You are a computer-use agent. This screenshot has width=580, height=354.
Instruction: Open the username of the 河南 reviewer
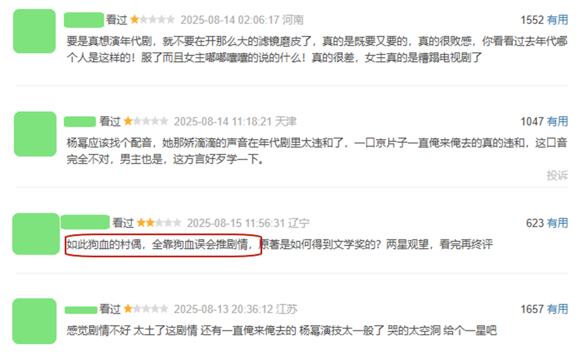tap(84, 20)
